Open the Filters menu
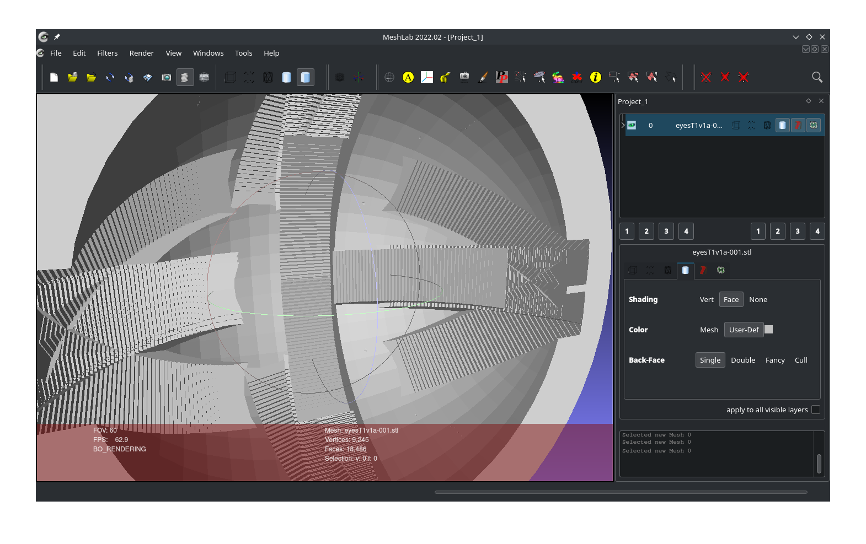 108,53
